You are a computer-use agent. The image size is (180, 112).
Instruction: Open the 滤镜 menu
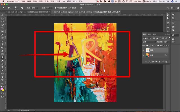pyautogui.click(x=58, y=1)
